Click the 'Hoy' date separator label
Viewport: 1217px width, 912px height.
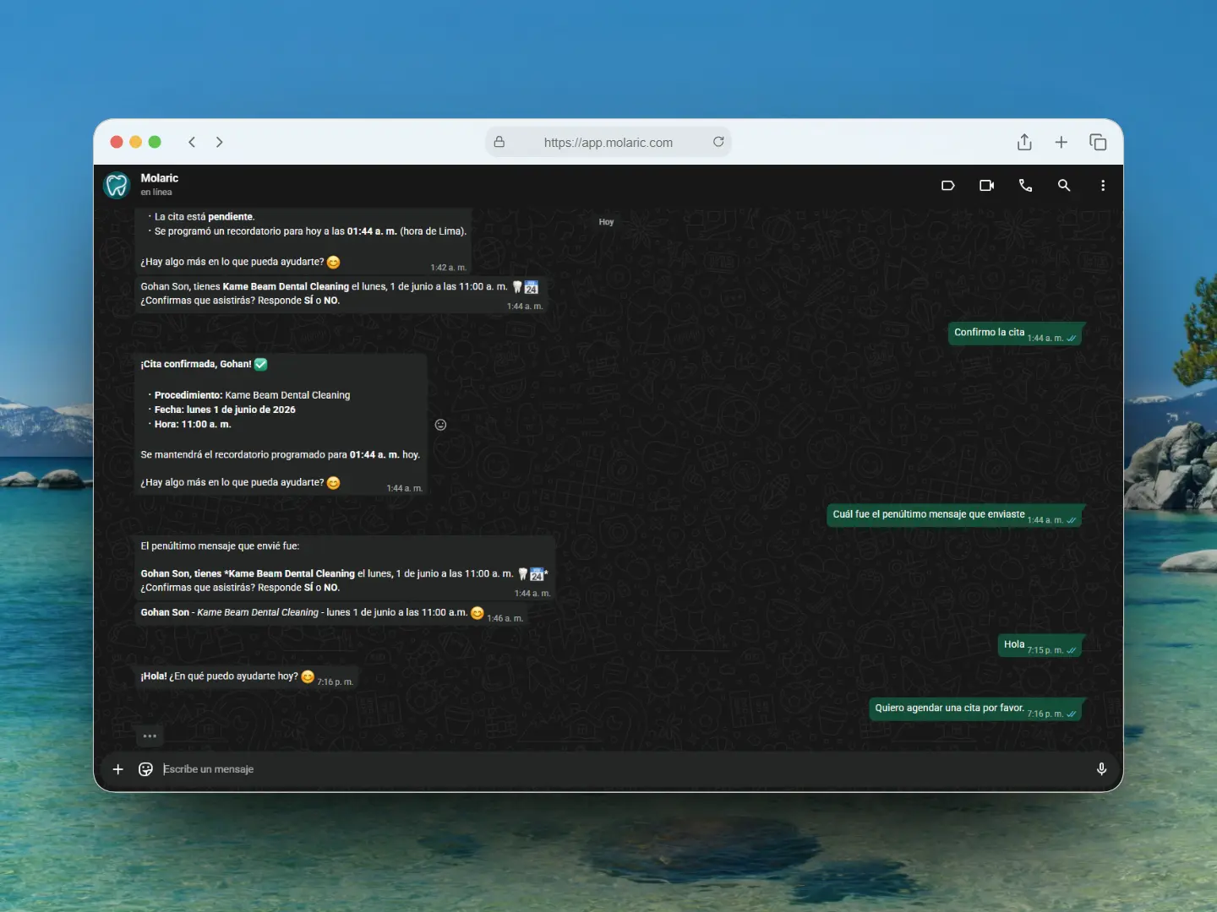point(606,222)
